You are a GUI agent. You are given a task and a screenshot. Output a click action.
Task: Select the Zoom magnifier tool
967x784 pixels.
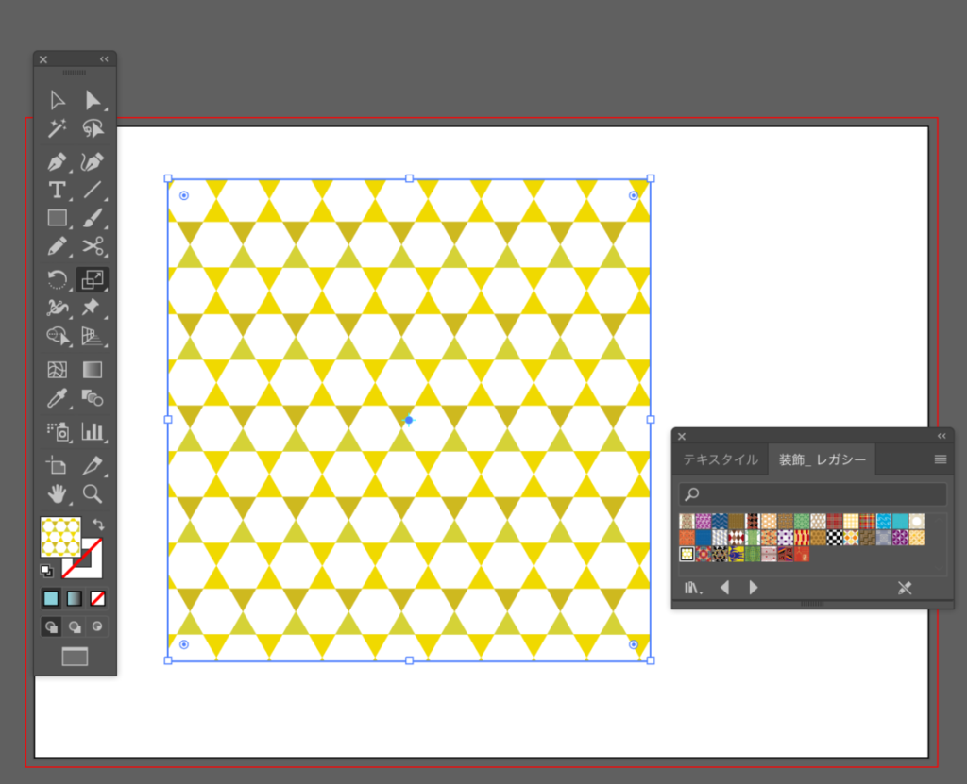pyautogui.click(x=92, y=493)
